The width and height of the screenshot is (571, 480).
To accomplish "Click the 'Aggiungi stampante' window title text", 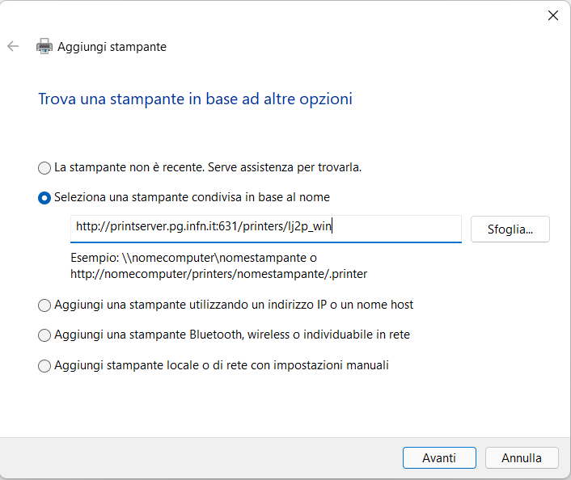I will pos(112,47).
